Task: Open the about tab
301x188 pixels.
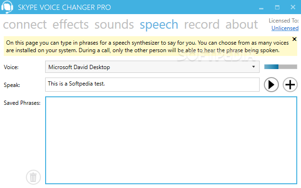Action: tap(241, 24)
